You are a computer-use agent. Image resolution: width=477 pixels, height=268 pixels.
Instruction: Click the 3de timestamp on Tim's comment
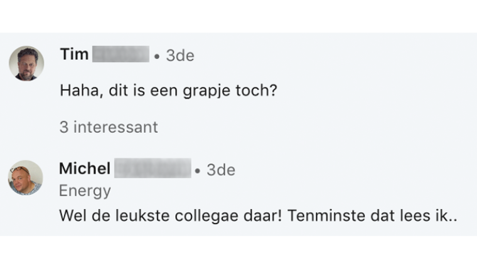coord(180,56)
